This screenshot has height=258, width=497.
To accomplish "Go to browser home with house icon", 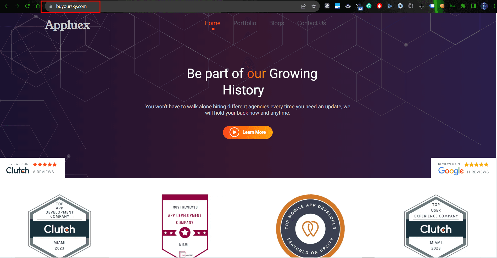I will tap(38, 6).
